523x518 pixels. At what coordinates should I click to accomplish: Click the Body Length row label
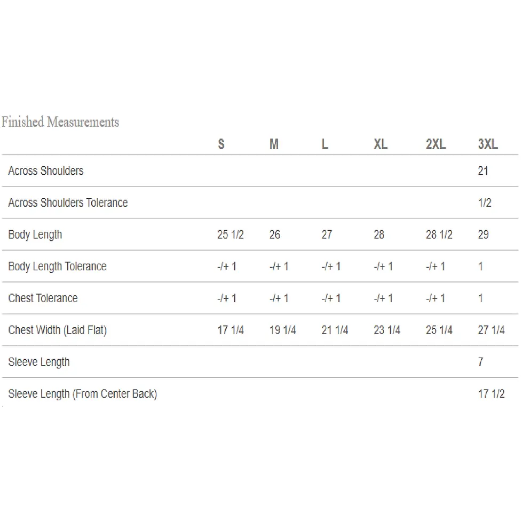[35, 235]
